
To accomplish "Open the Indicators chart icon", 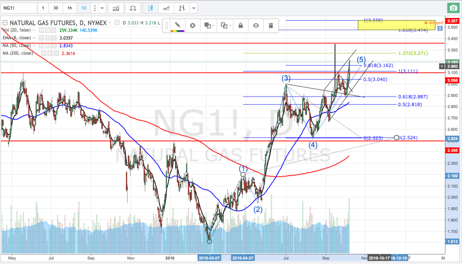I will tap(116, 8).
